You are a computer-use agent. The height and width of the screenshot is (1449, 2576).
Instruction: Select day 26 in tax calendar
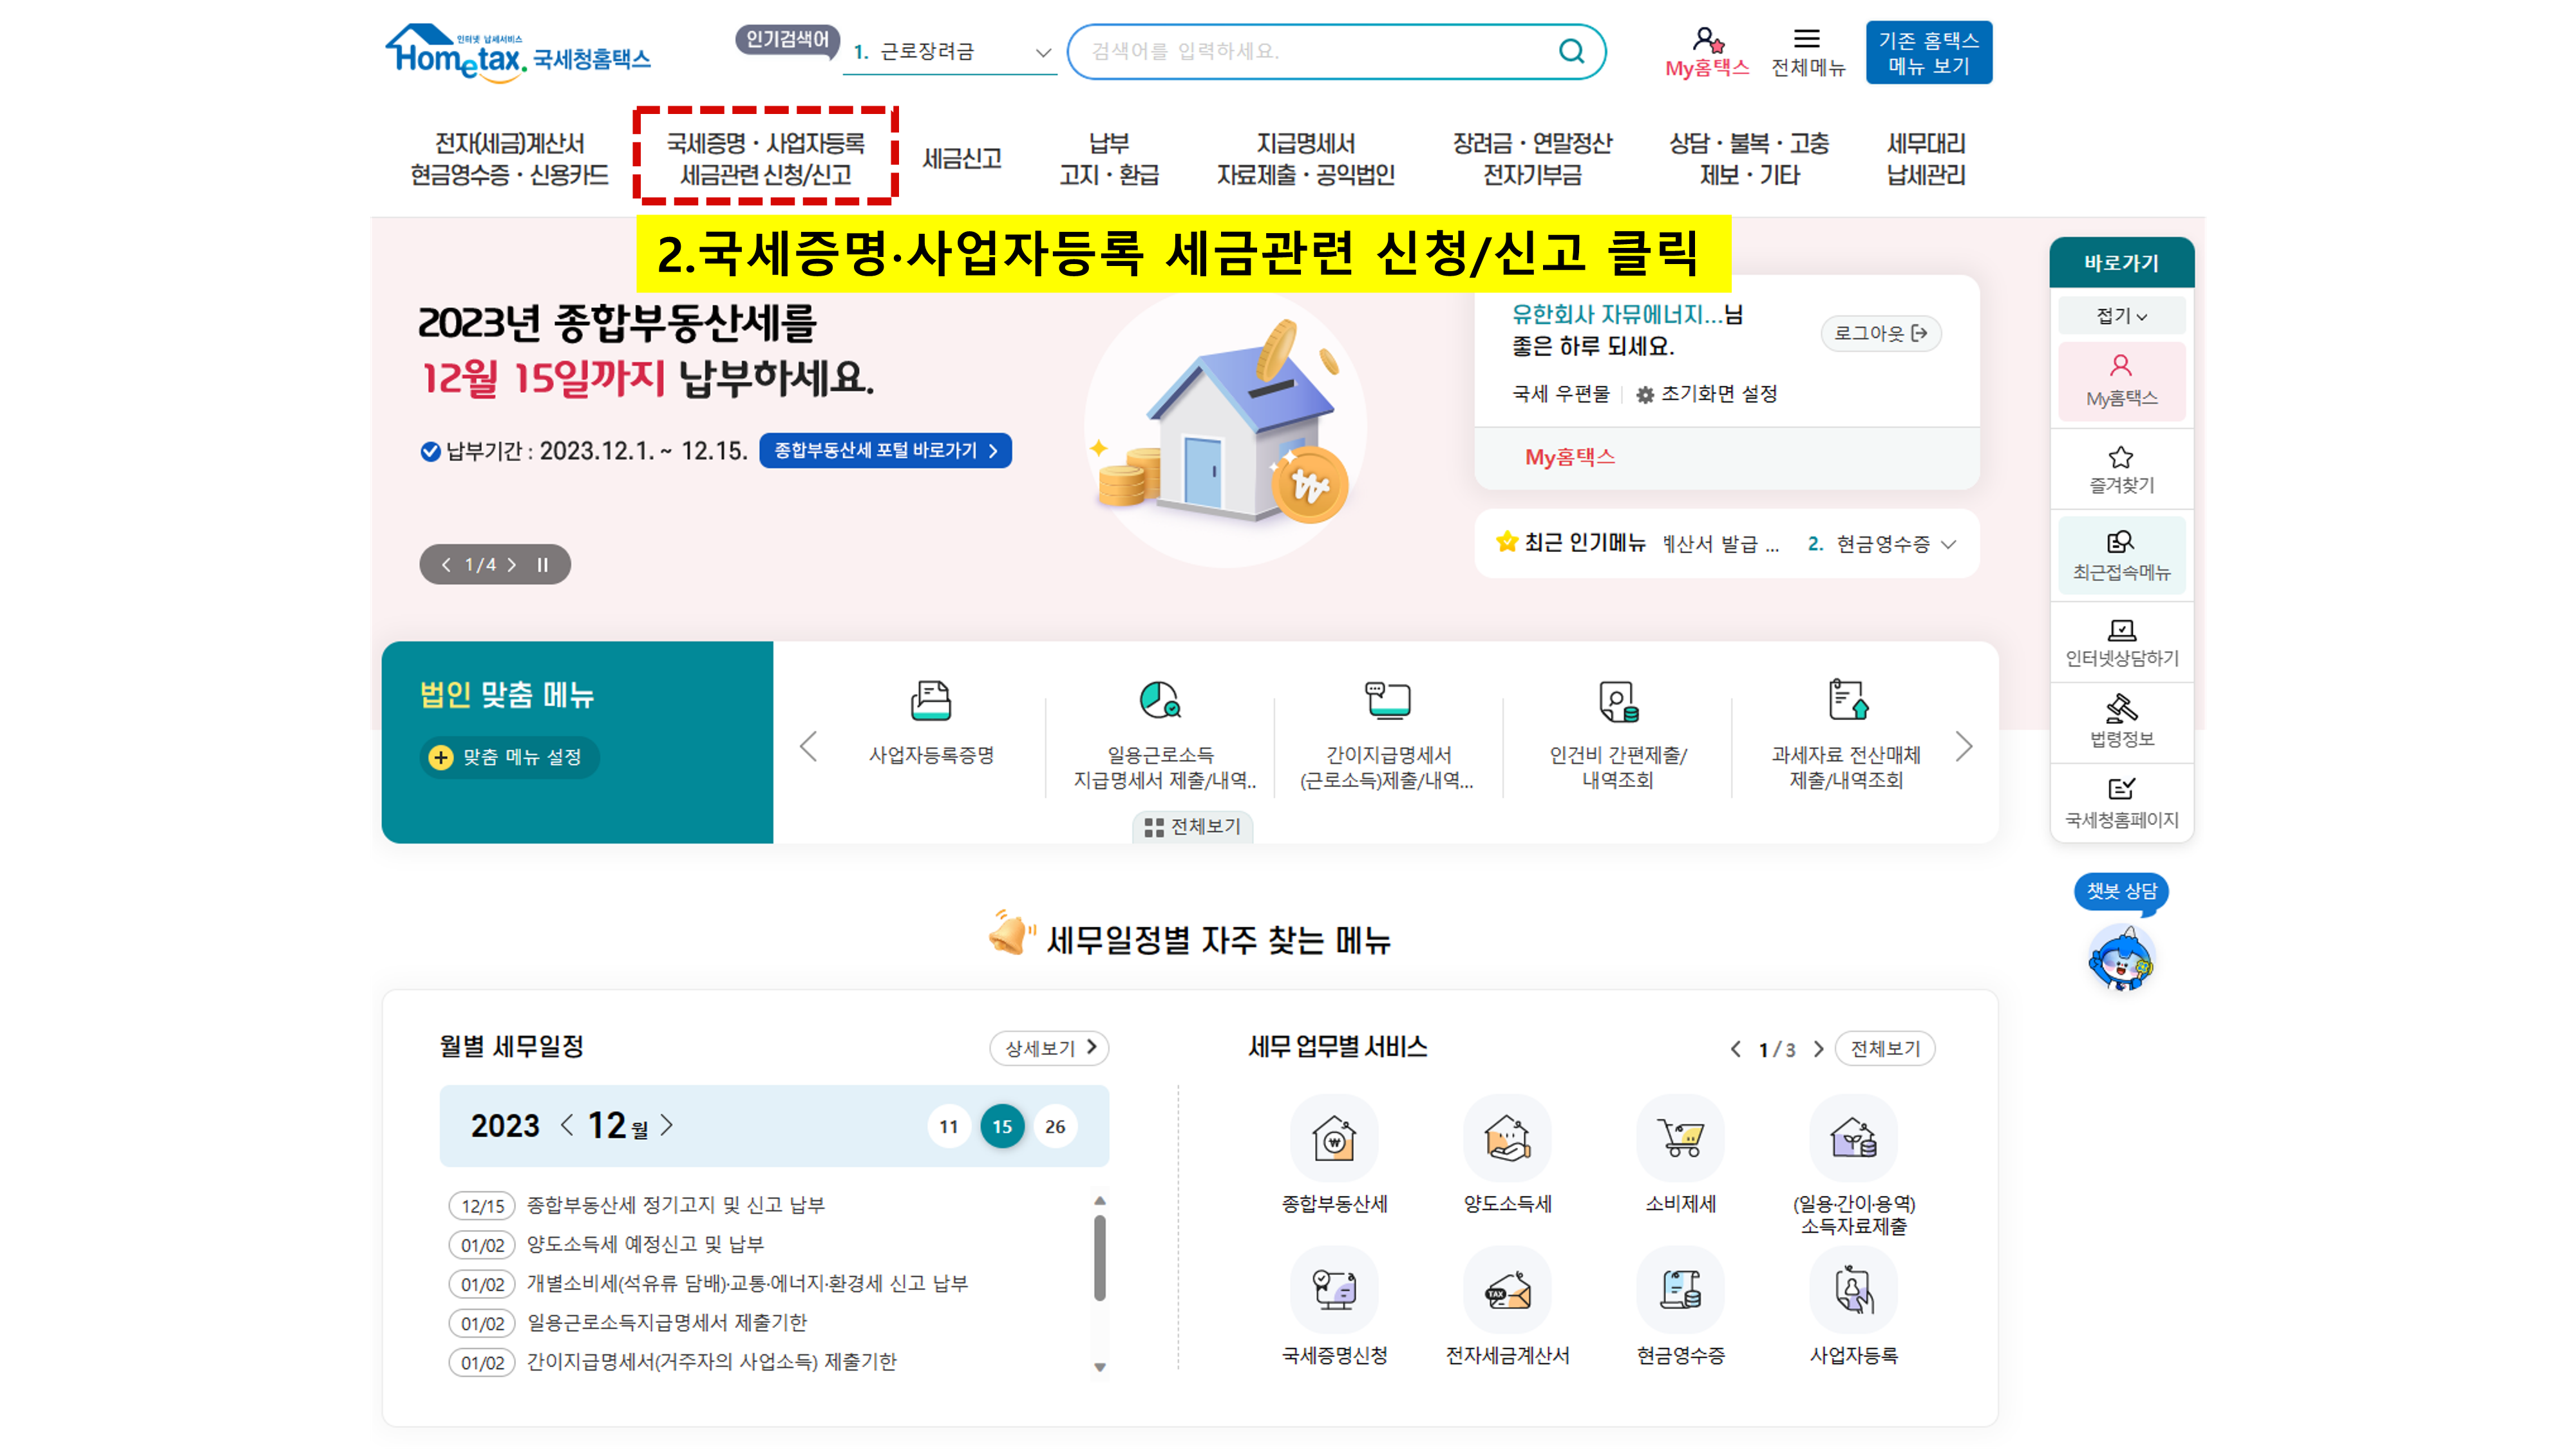click(1055, 1127)
